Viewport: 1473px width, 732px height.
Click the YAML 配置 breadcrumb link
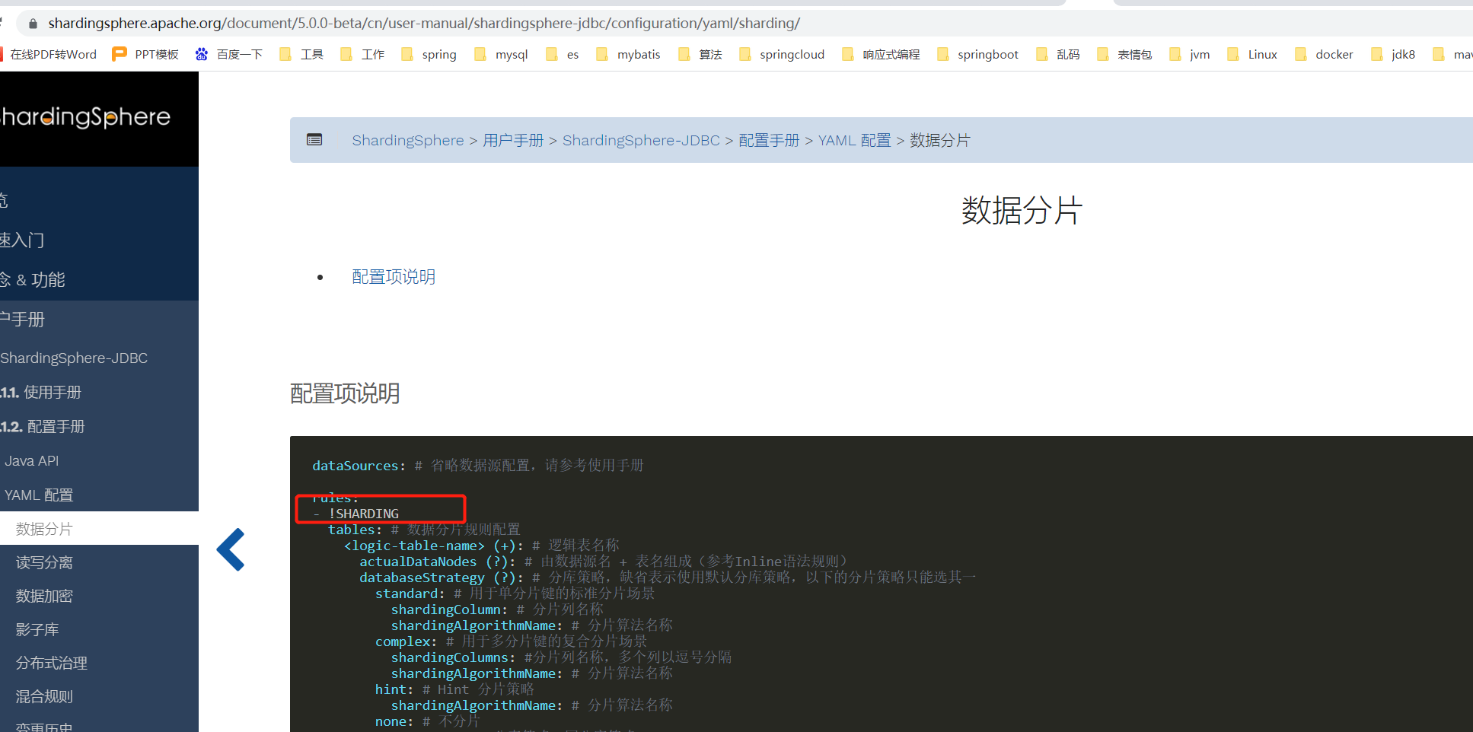coord(854,140)
